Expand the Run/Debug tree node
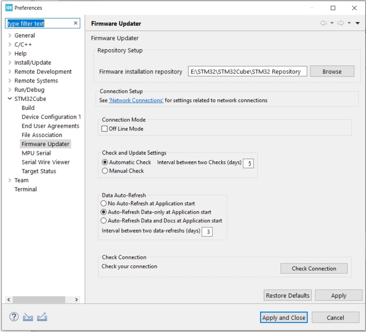 [x=9, y=89]
